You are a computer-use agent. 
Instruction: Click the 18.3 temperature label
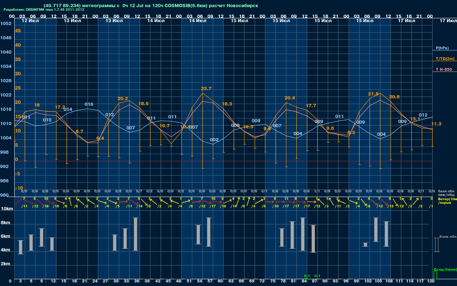tap(227, 104)
